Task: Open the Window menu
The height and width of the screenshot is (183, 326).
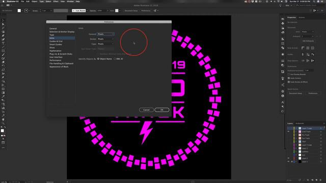Action: click(70, 2)
